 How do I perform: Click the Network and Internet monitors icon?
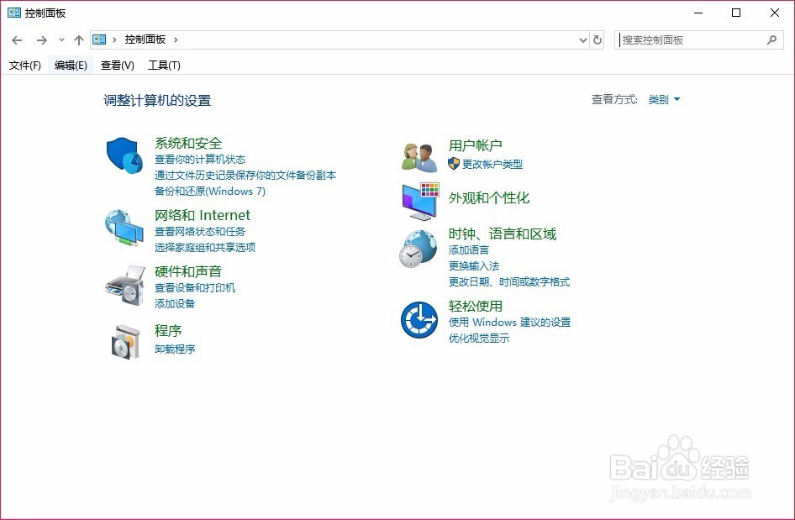[124, 227]
